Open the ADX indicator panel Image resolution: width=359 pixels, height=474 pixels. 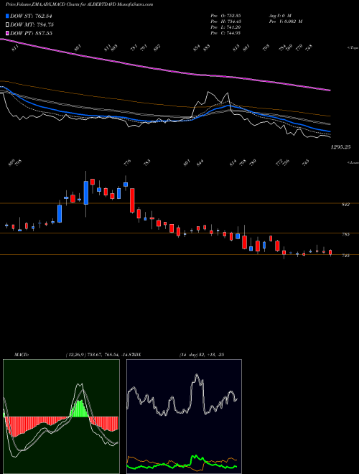pos(184,417)
